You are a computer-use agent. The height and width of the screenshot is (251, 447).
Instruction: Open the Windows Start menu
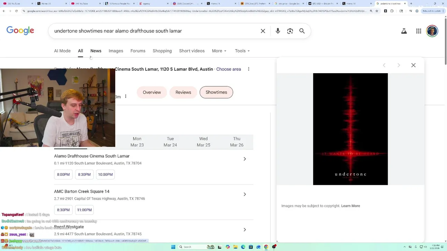click(173, 247)
